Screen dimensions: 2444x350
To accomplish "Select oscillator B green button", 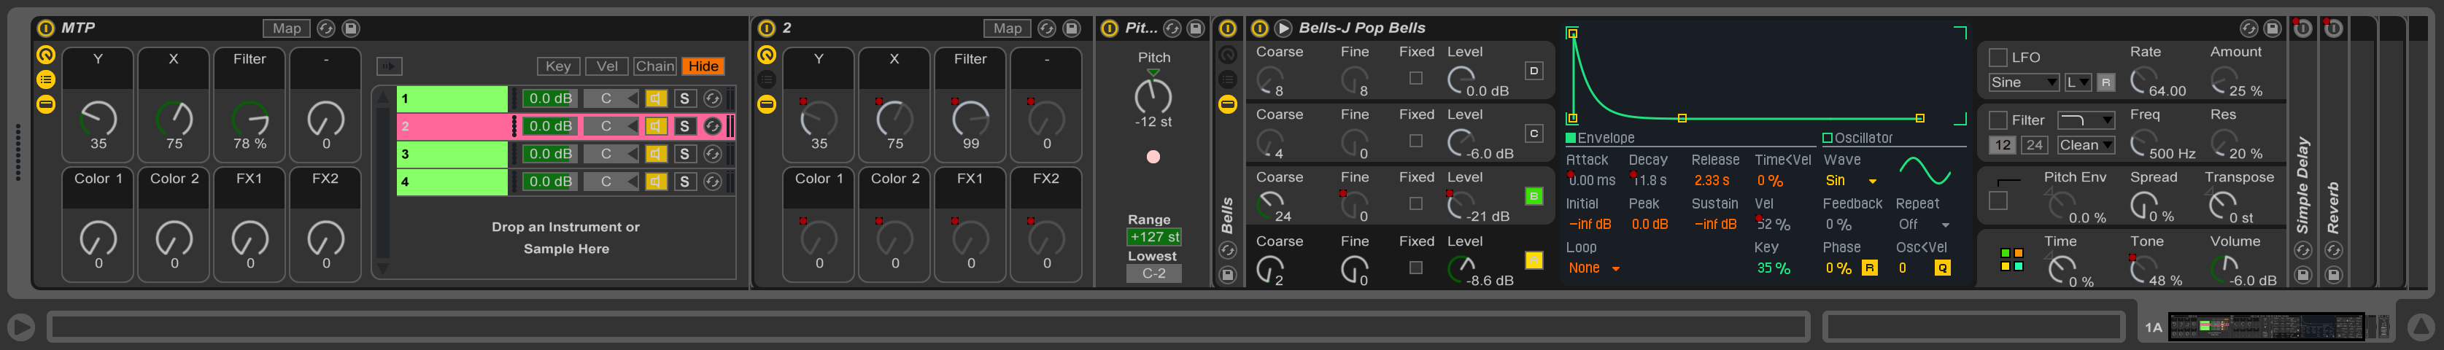I will click(1534, 196).
